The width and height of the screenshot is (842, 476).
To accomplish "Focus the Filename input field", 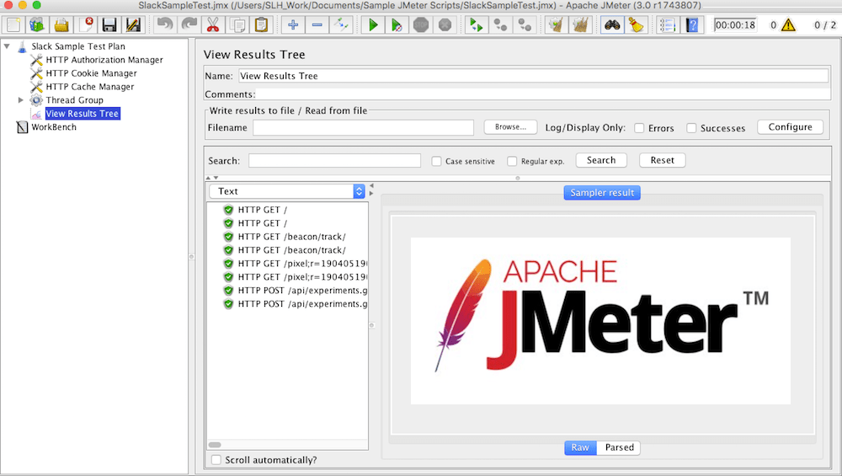I will pyautogui.click(x=364, y=127).
